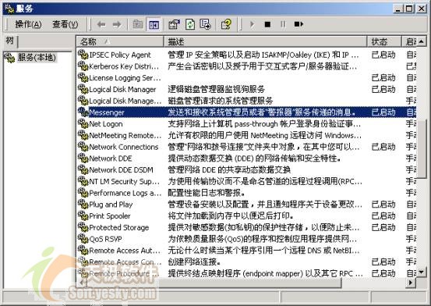Select the NT LM Security Sup... service
431x306 pixels.
124,182
